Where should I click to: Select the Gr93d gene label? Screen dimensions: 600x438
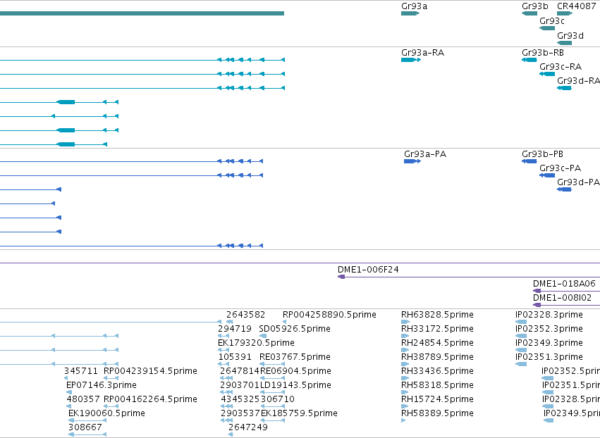(570, 35)
